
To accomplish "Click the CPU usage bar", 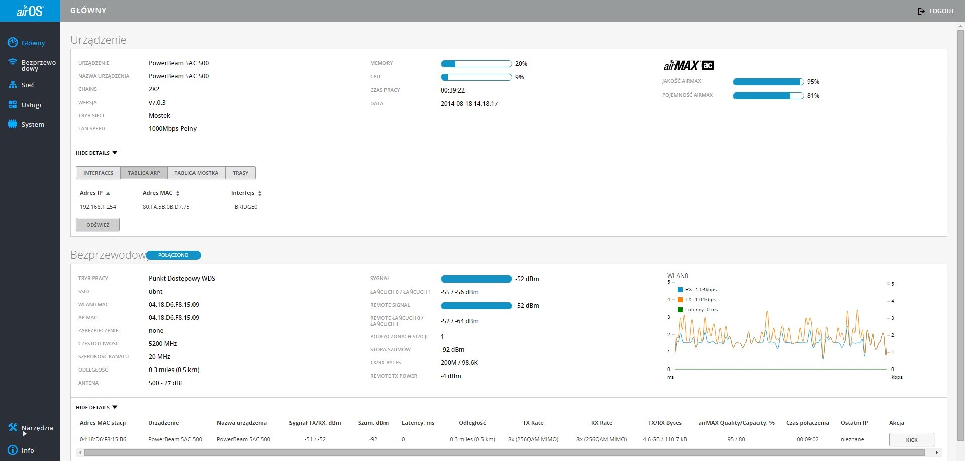I will point(476,77).
